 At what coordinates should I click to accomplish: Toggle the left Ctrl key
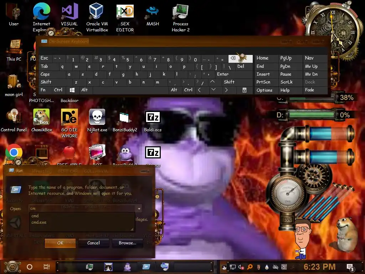click(x=59, y=90)
